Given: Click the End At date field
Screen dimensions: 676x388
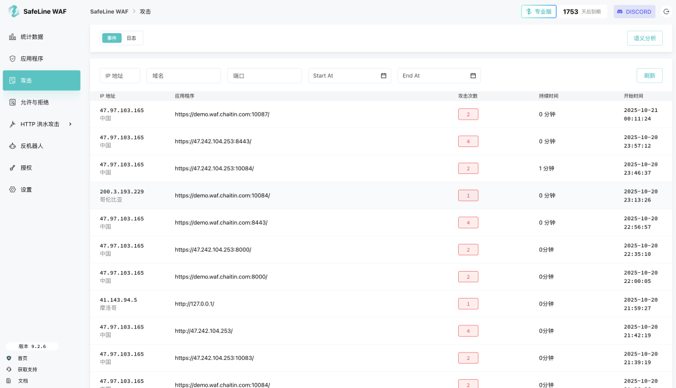Looking at the screenshot, I should [x=439, y=76].
